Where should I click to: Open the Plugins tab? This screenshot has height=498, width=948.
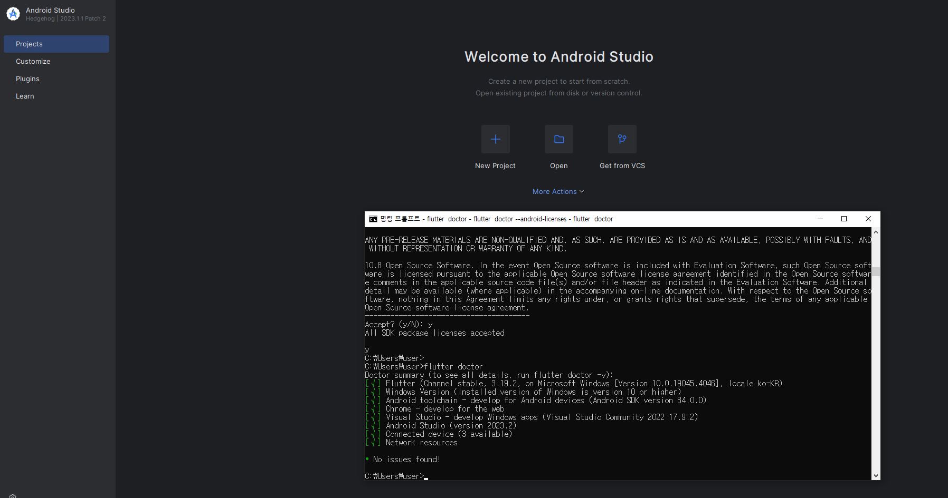56,79
